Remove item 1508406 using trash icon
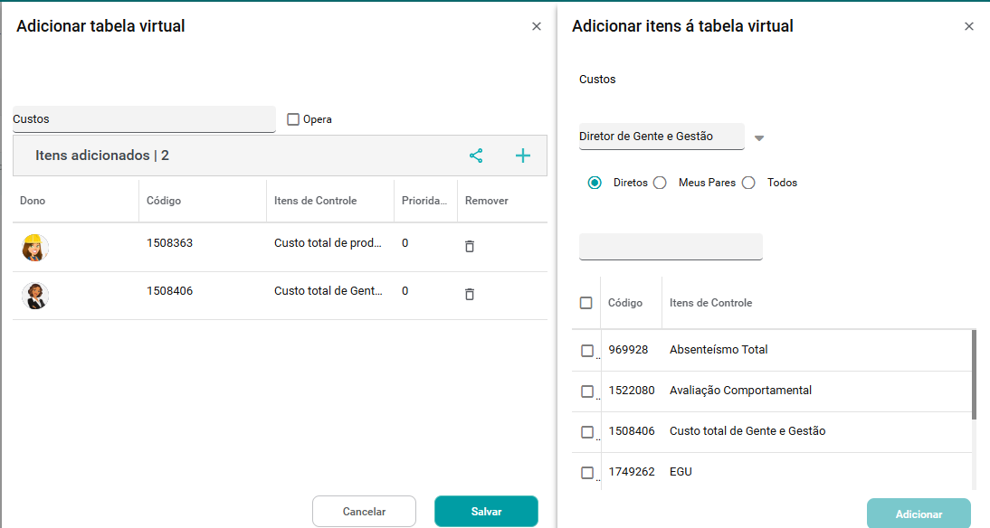The height and width of the screenshot is (528, 990). click(470, 294)
